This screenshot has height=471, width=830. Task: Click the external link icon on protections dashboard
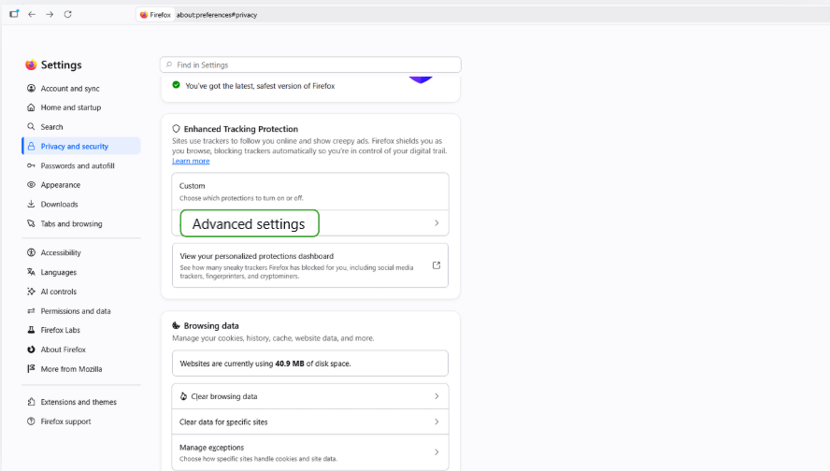pyautogui.click(x=436, y=265)
